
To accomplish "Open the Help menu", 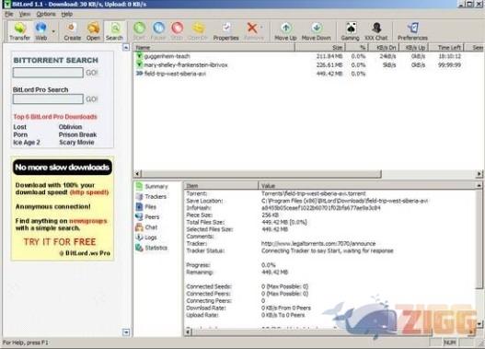I will click(x=67, y=14).
